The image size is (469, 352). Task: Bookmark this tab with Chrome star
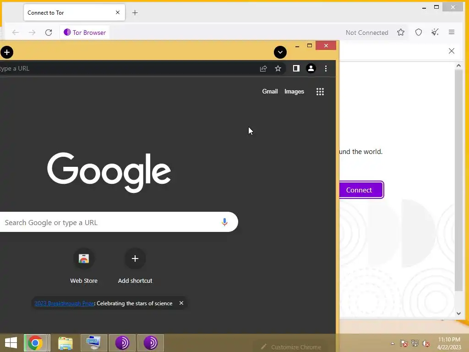[x=278, y=69]
